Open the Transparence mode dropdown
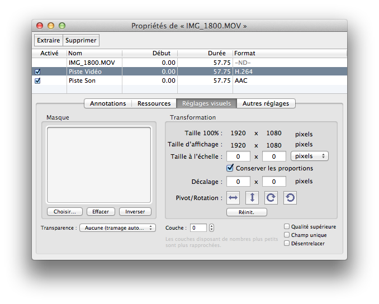 117,228
